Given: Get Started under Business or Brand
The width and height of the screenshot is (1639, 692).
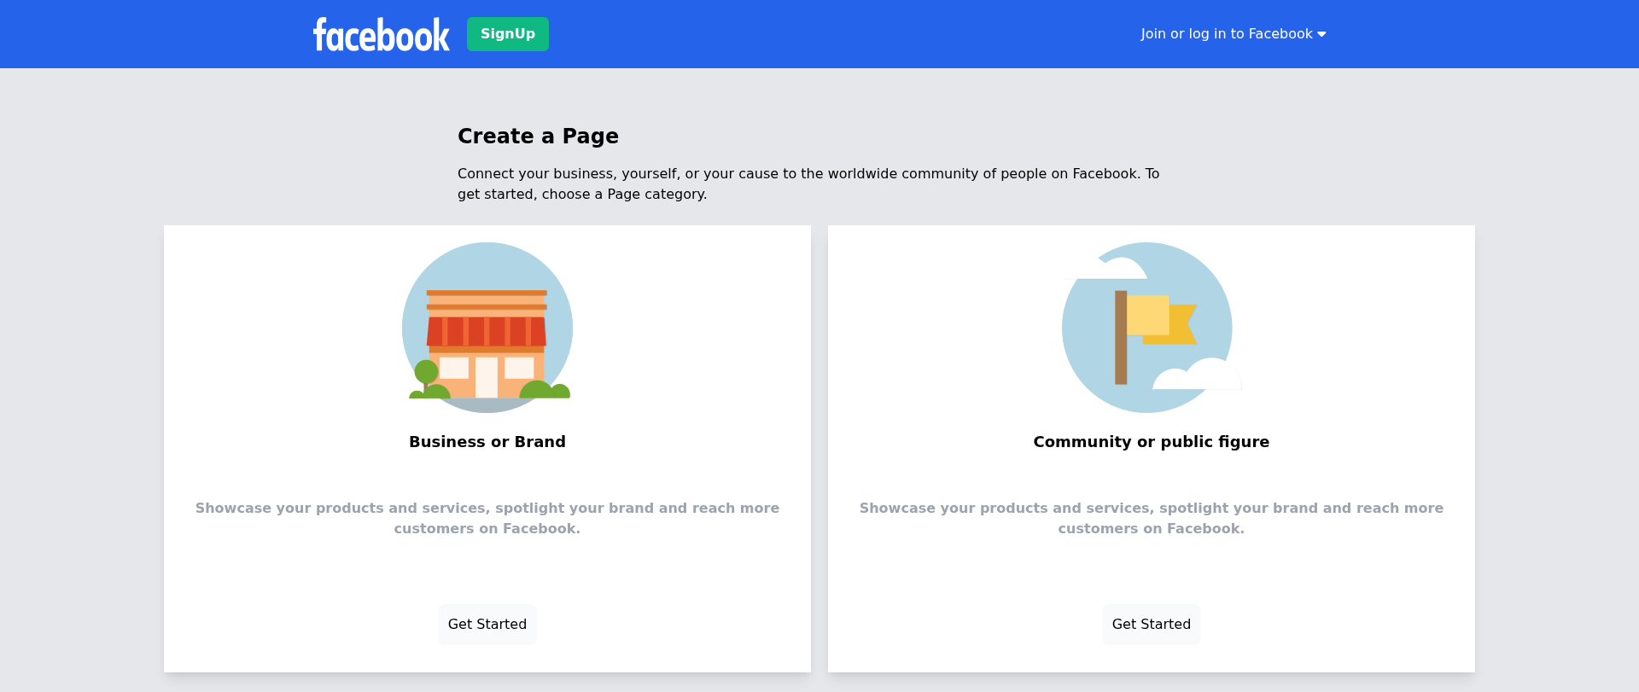Looking at the screenshot, I should pyautogui.click(x=487, y=625).
